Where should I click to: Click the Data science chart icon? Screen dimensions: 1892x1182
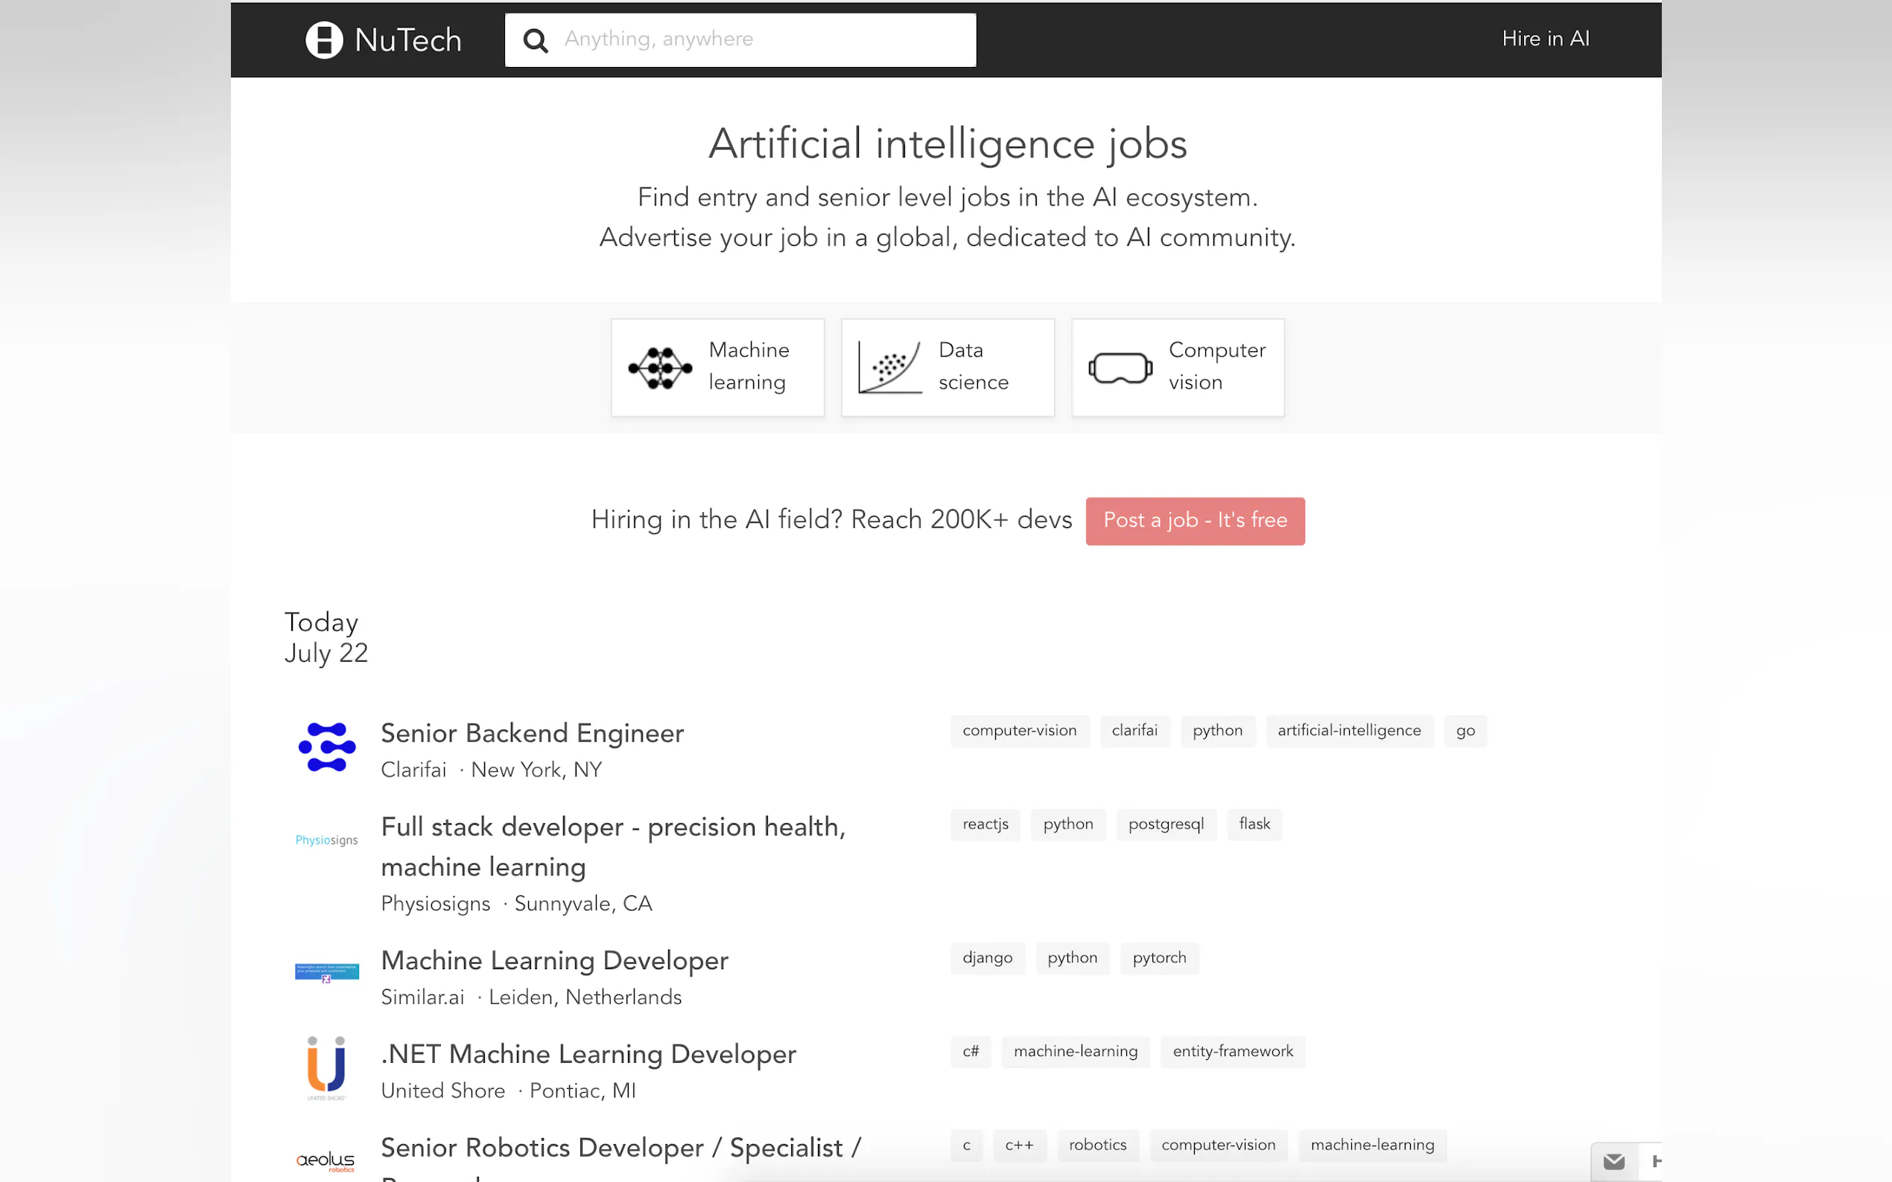point(889,368)
